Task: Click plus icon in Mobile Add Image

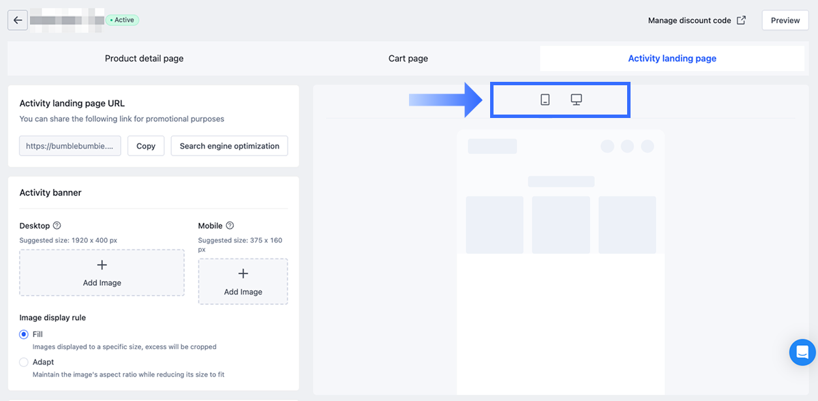Action: coord(243,273)
